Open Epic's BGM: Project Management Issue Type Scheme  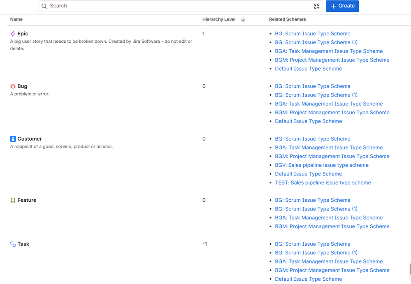pos(332,60)
